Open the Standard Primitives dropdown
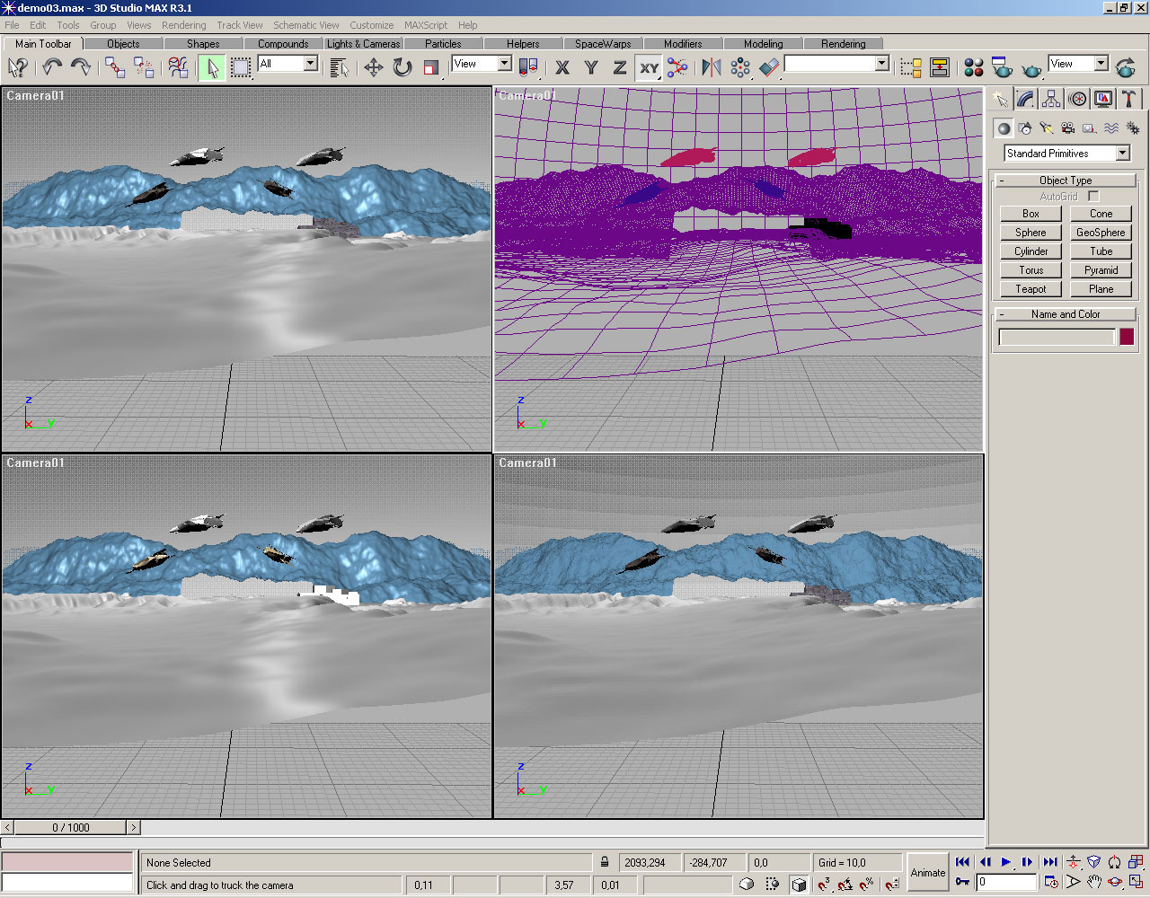Image resolution: width=1150 pixels, height=898 pixels. 1122,154
